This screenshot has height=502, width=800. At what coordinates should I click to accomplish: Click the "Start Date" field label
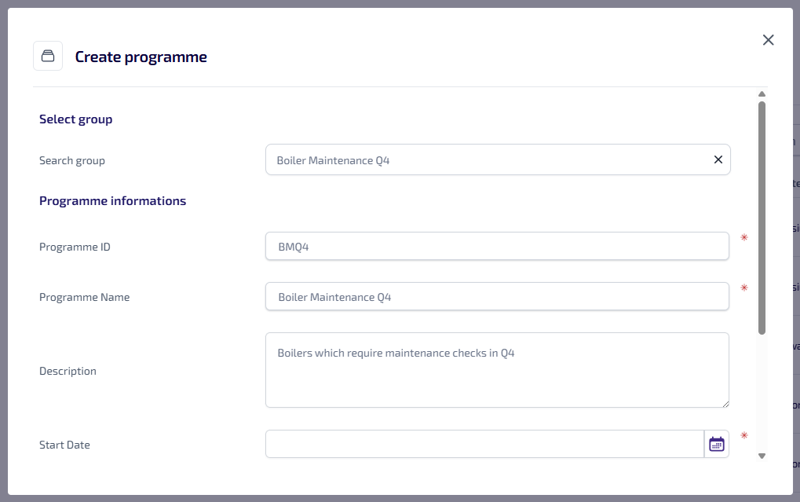64,445
